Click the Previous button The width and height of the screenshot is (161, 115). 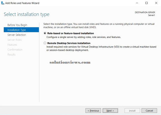tap(93, 111)
